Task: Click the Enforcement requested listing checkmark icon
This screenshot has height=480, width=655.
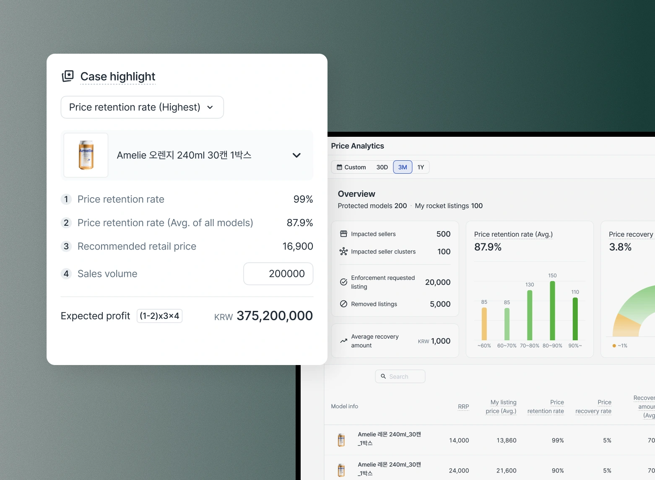Action: (x=343, y=282)
